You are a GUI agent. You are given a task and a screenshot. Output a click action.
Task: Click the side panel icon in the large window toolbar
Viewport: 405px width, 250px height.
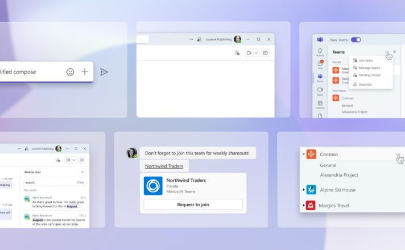click(x=265, y=53)
